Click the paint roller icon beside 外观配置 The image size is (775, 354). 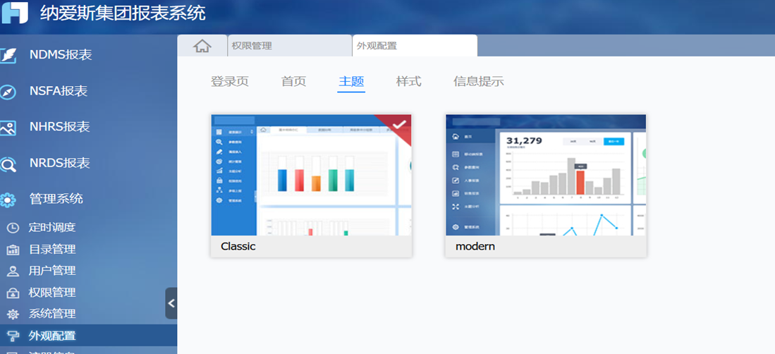[x=13, y=336]
